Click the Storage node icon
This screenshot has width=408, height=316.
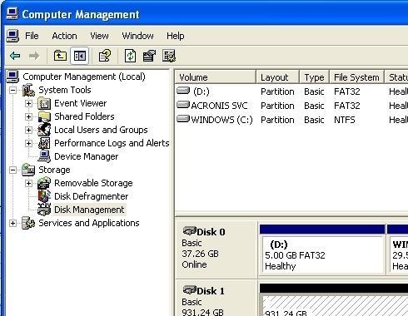pyautogui.click(x=28, y=170)
